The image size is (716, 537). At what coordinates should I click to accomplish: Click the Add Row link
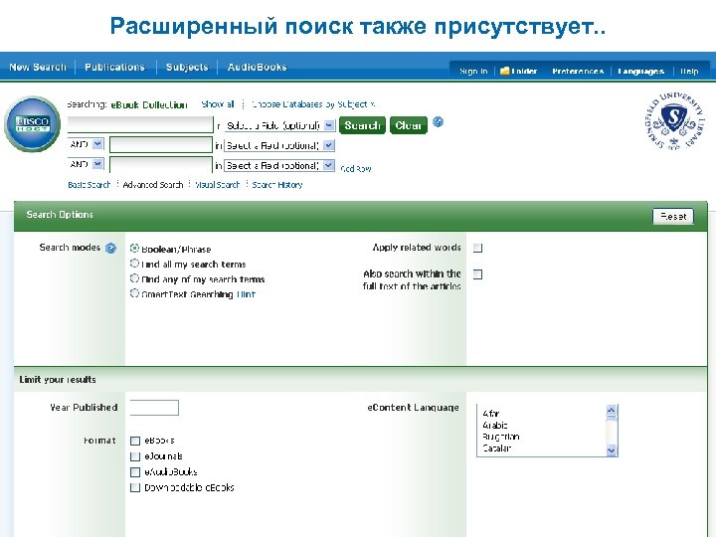pyautogui.click(x=356, y=168)
